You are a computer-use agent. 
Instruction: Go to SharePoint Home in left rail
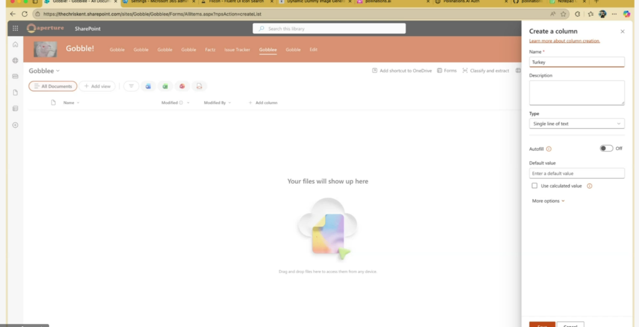[15, 44]
